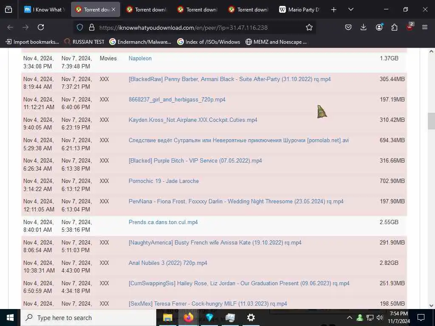This screenshot has width=435, height=326.
Task: Bookmark this page with the star icon
Action: (x=309, y=28)
